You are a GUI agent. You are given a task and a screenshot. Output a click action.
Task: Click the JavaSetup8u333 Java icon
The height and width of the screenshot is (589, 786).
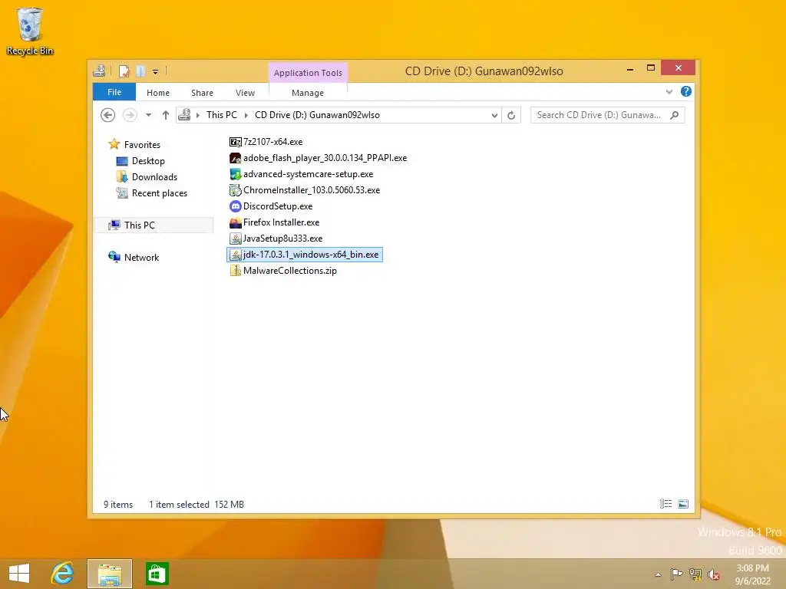235,239
